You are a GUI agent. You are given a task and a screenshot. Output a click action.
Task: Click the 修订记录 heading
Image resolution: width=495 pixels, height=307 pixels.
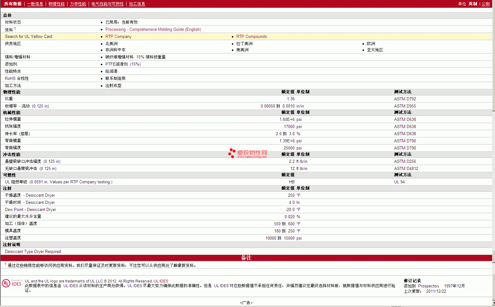tap(412, 281)
